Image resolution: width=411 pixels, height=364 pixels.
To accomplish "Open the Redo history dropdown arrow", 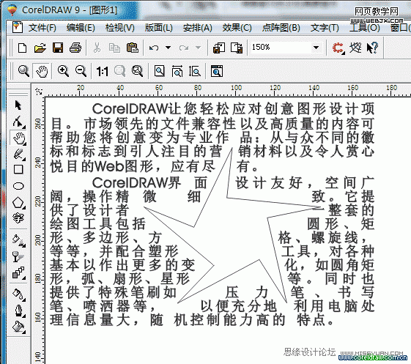I will [x=198, y=48].
